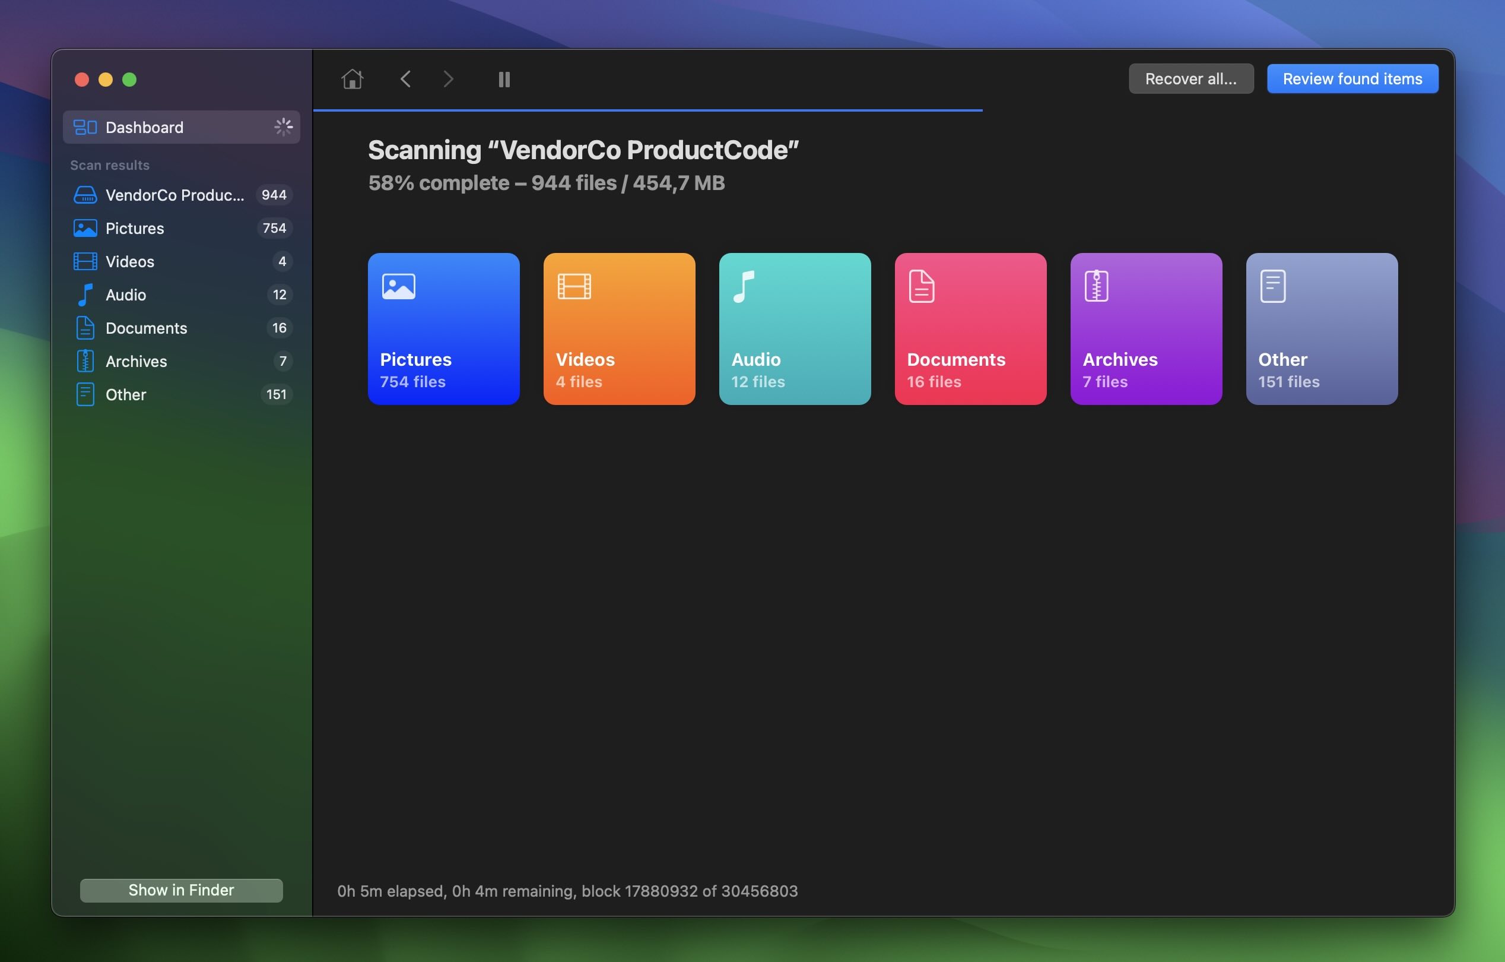This screenshot has width=1505, height=962.
Task: Click the spinning activity indicator beside Dashboard
Action: [283, 127]
